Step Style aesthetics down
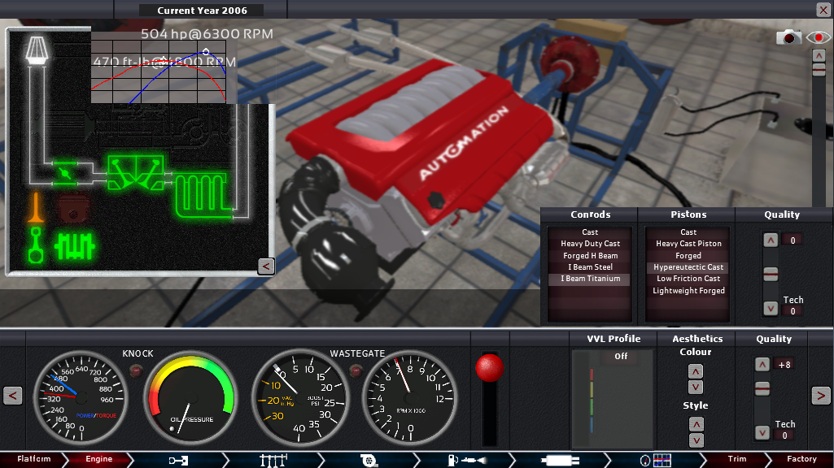Screen dimensions: 834x468 tap(696, 440)
